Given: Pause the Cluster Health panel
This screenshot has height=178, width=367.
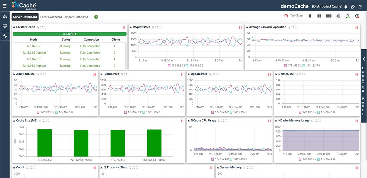Looking at the screenshot, I should pos(124,27).
